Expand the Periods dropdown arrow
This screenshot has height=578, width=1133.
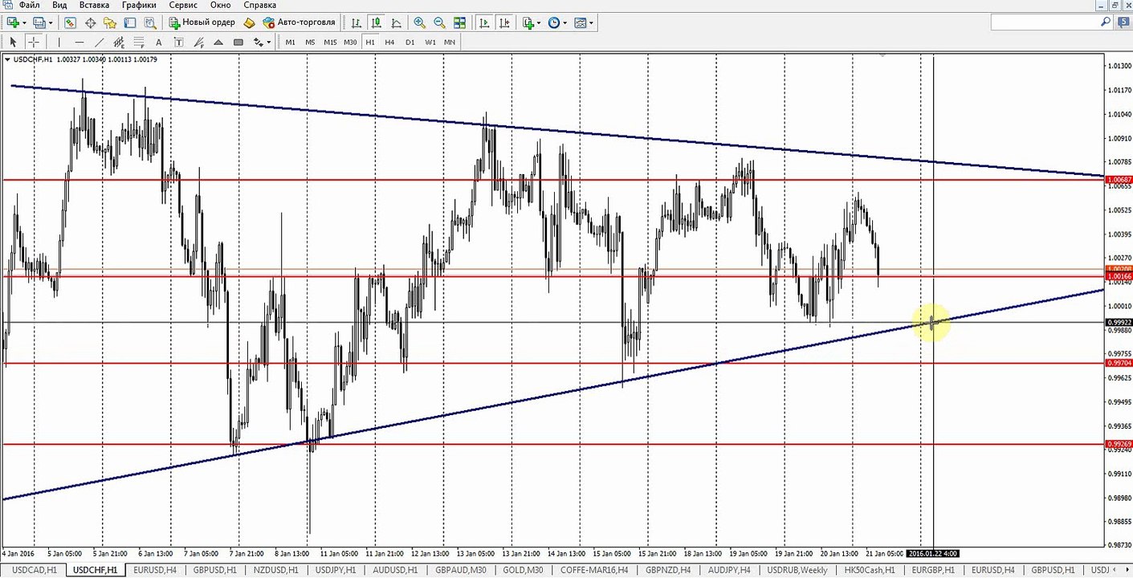pos(565,22)
